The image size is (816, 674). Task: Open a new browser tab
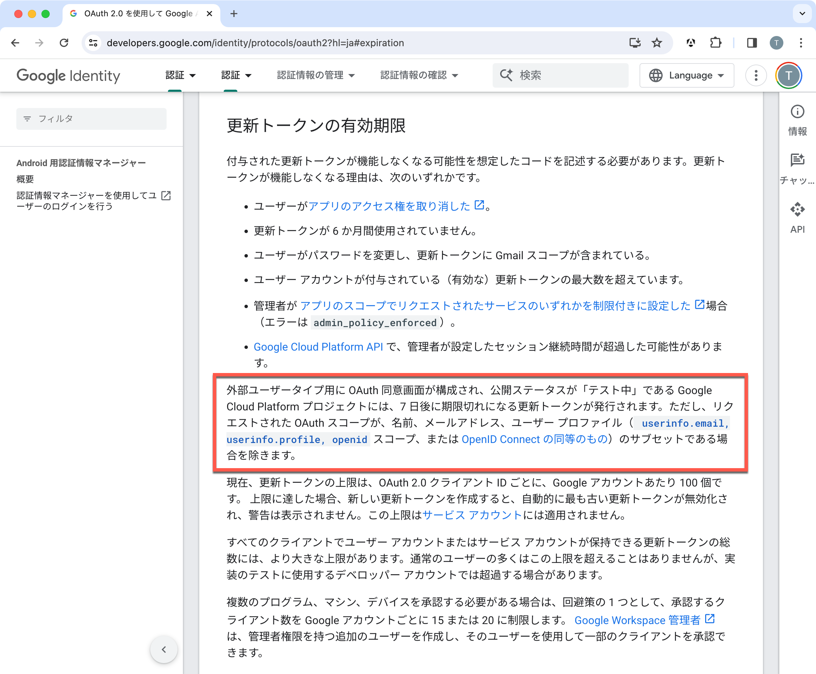[x=234, y=14]
